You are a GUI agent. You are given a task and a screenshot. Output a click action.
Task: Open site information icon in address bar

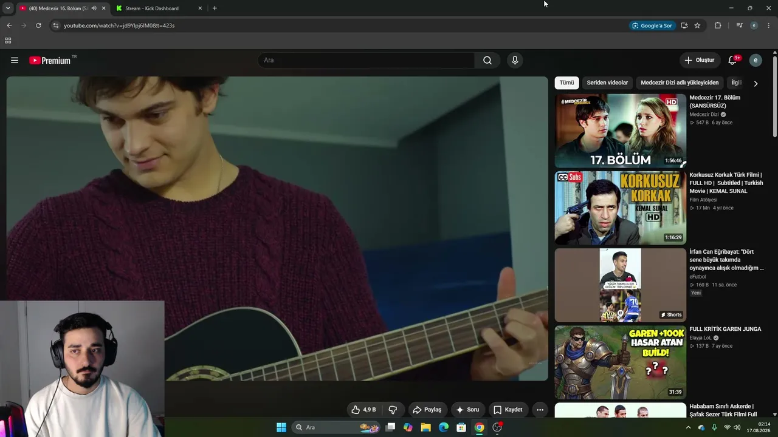click(x=55, y=25)
